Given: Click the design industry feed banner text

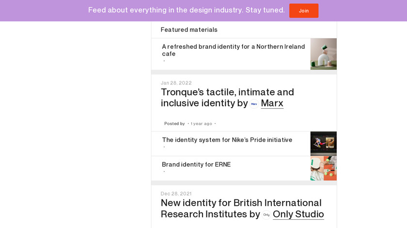Looking at the screenshot, I should pos(186,10).
